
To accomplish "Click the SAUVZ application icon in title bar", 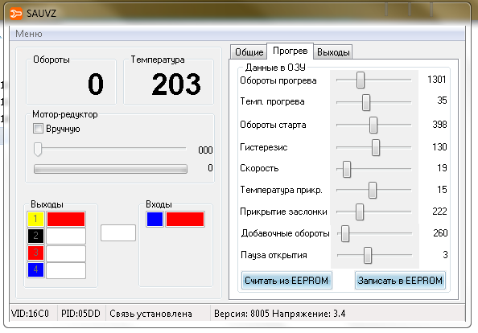I will [x=15, y=14].
